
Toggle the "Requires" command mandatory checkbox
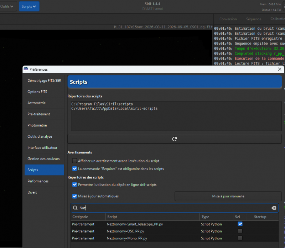point(74,169)
